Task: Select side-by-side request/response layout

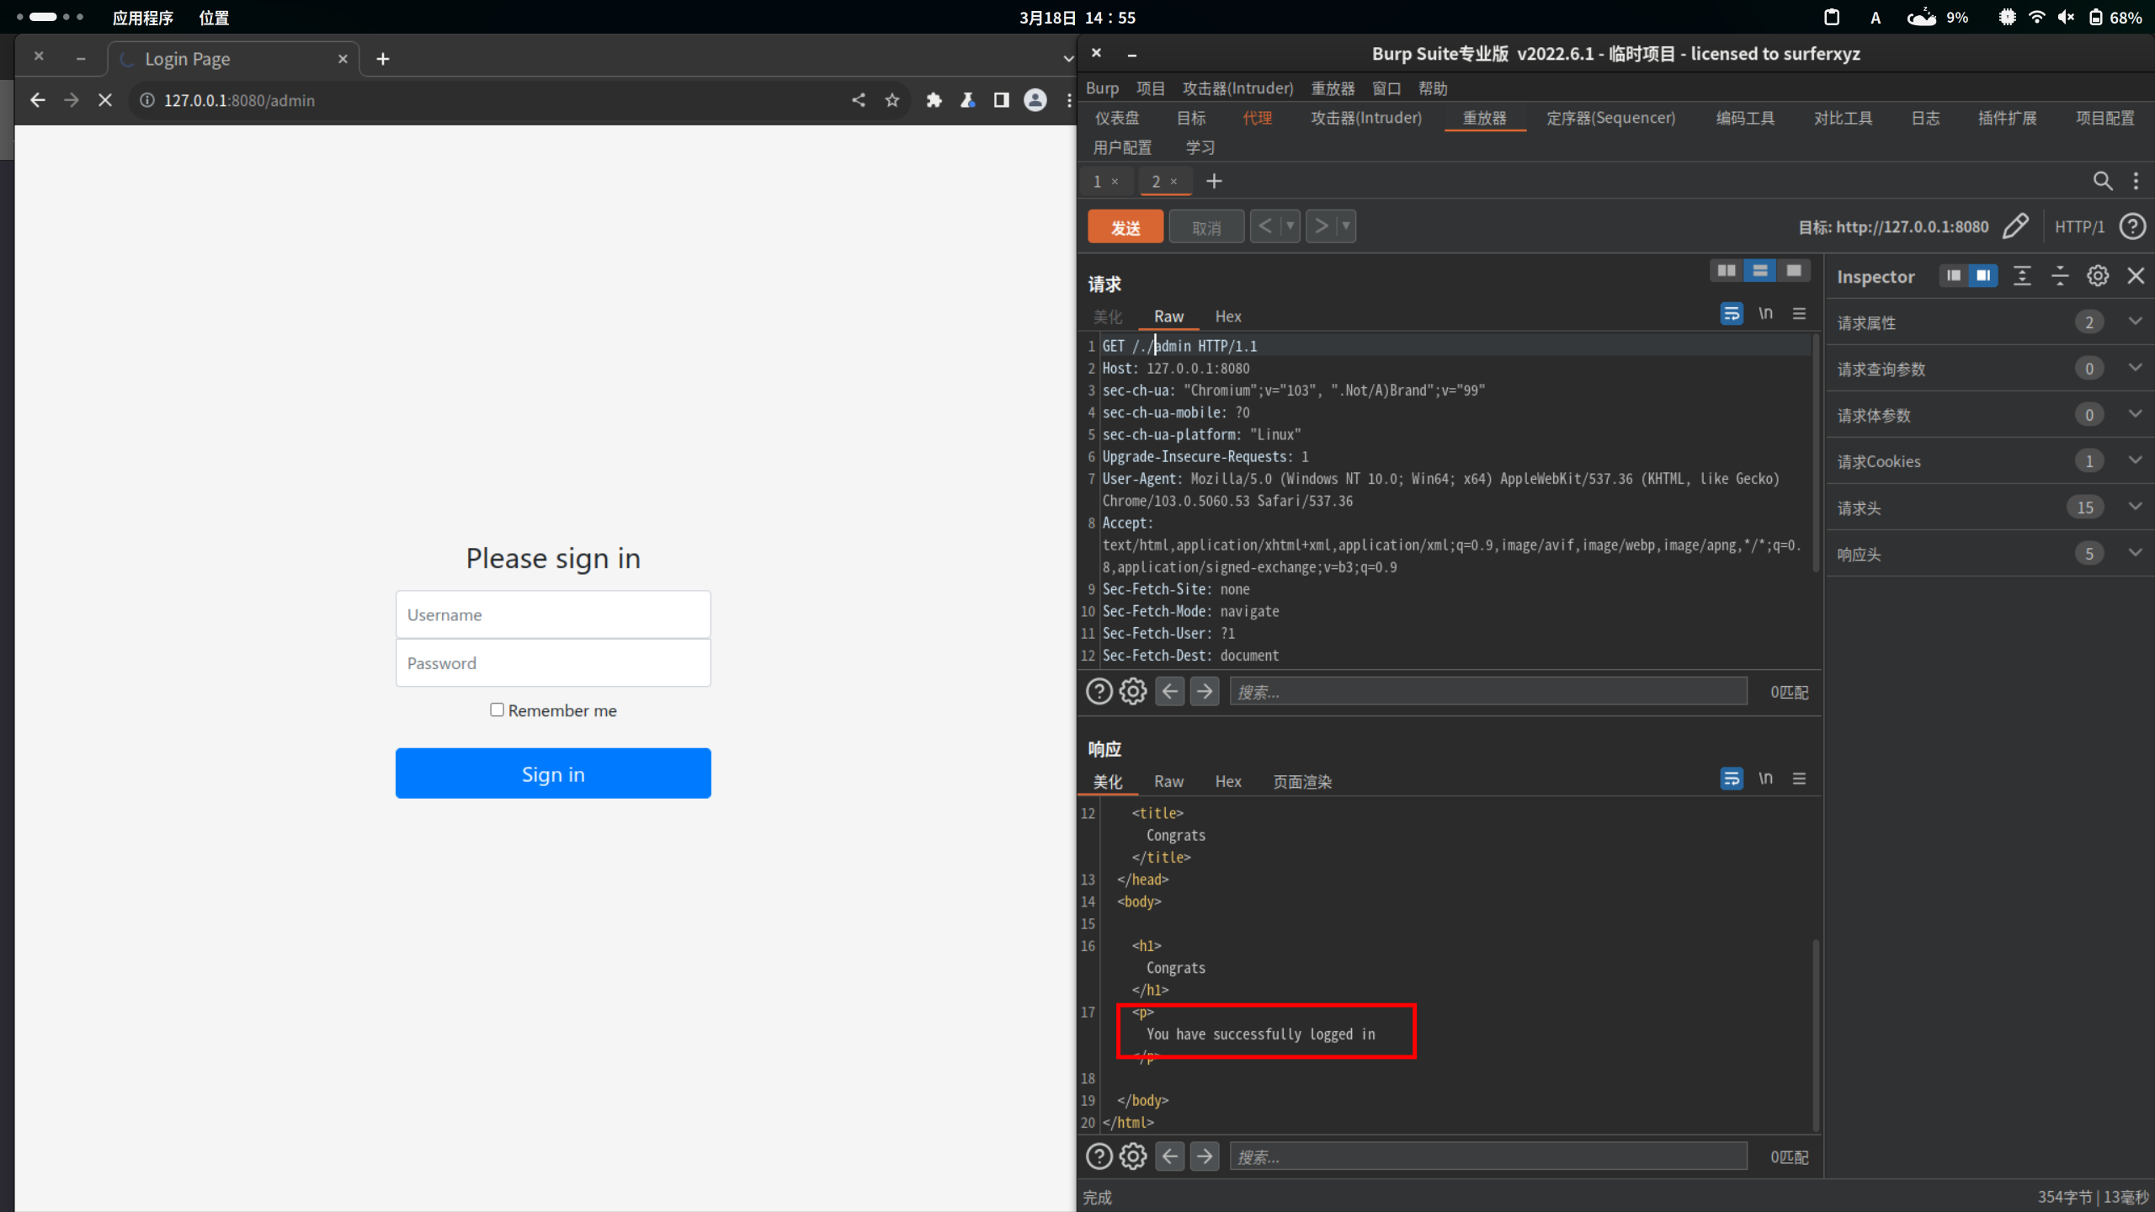Action: click(x=1727, y=270)
